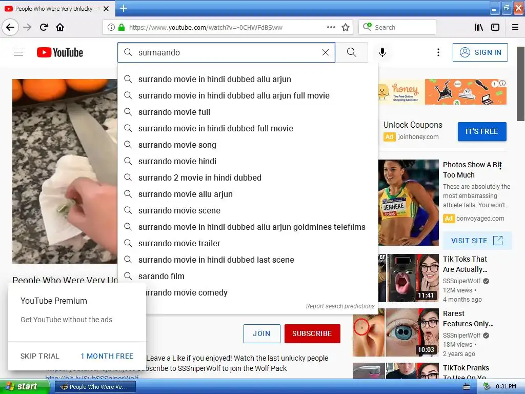Viewport: 525px width, 394px height.
Task: Bookmark this page with the star icon
Action: pos(346,27)
